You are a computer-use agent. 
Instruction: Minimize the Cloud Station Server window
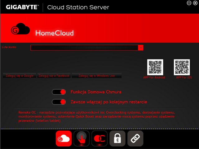point(189,3)
